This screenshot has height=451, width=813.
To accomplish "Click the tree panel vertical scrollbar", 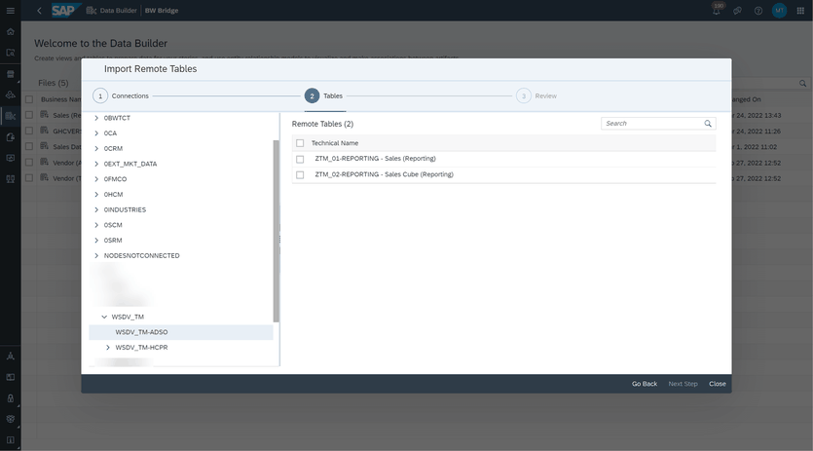I will pos(277,231).
